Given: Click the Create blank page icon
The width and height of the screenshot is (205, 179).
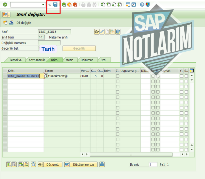Looking at the screenshot, I should (107, 32).
